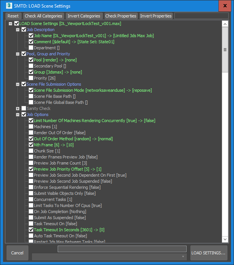Check Submit Visible Objects Only checkbox

(31, 193)
